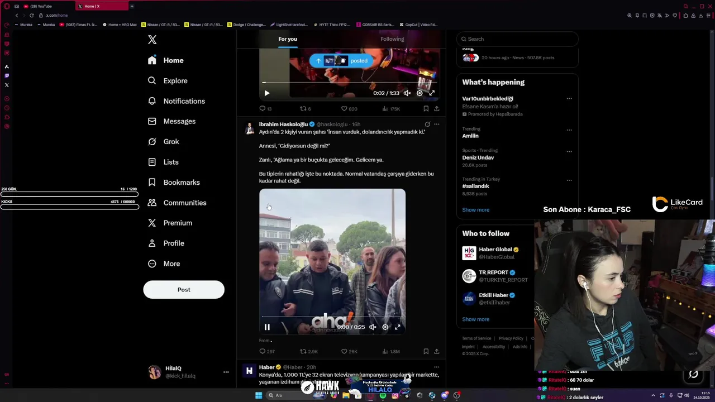Image resolution: width=715 pixels, height=402 pixels.
Task: Open TR_REPORT suggested account
Action: click(495, 276)
